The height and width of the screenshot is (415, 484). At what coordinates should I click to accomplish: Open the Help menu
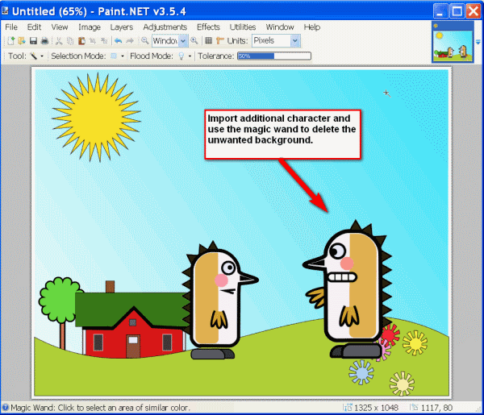tap(311, 27)
